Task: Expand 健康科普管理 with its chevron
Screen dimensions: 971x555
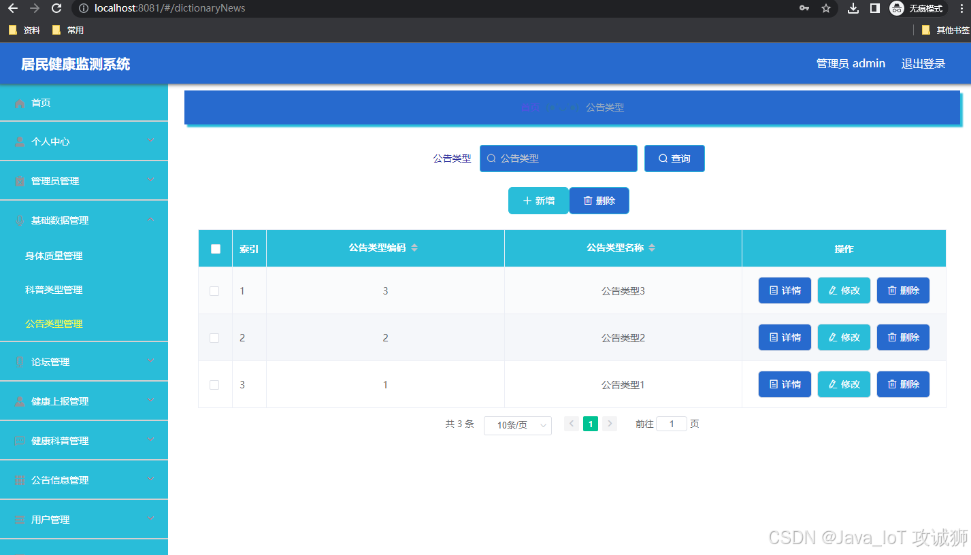Action: pos(151,440)
